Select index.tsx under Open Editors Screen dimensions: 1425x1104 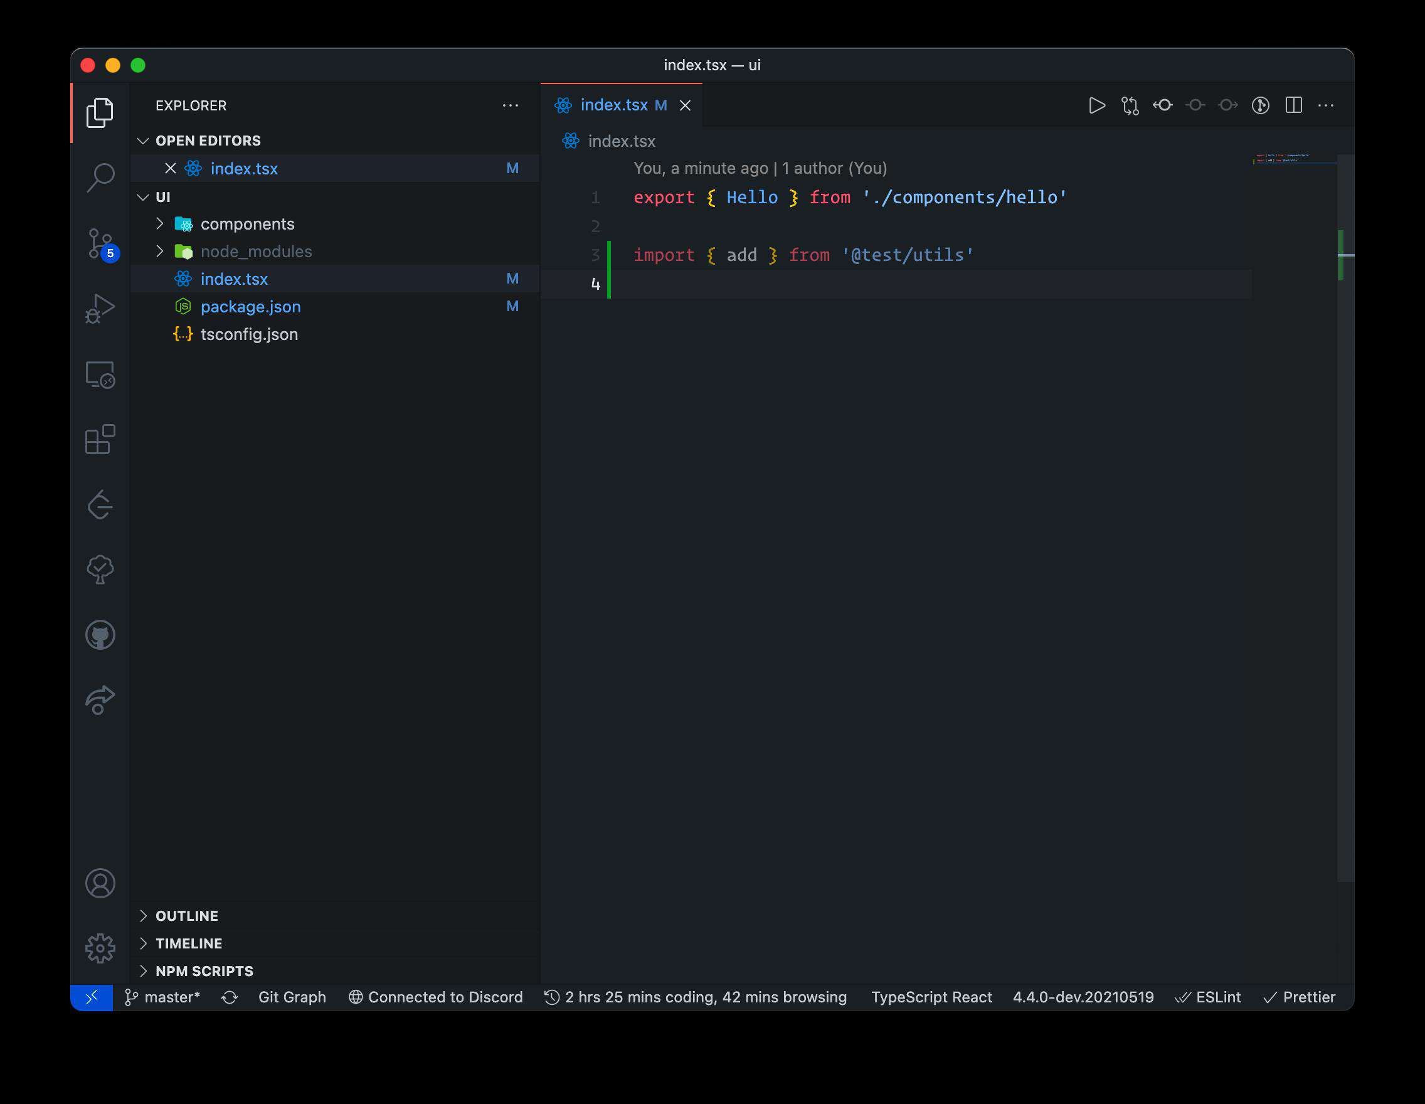click(x=335, y=168)
